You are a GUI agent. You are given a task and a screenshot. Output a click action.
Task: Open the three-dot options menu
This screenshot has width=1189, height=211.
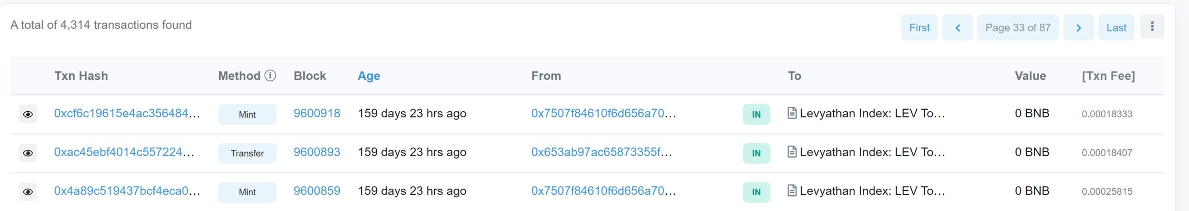1152,26
